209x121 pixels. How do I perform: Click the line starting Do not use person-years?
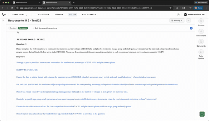click(72, 92)
